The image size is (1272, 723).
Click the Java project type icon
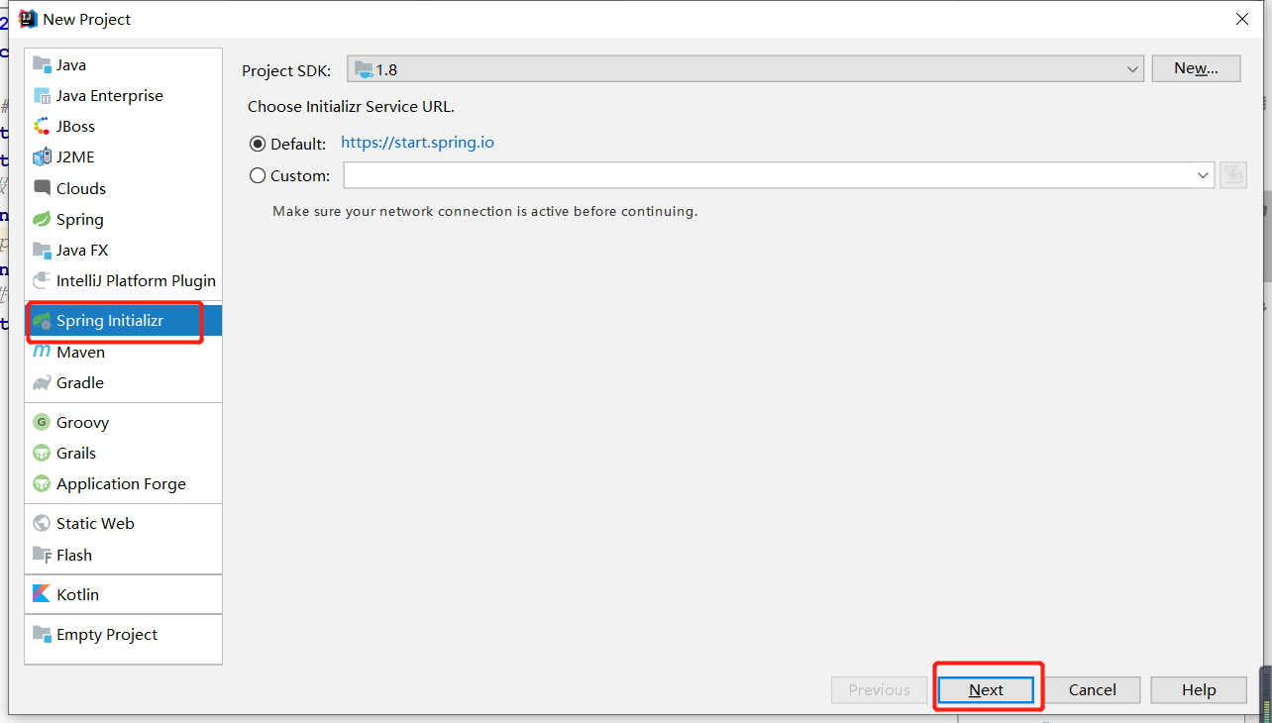[42, 64]
